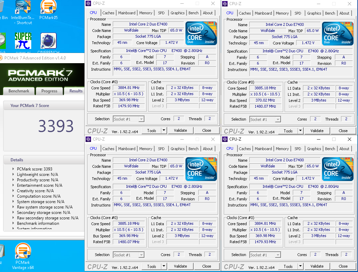358x272 pixels.
Task: Click Validate in the top-left CPU-Z window
Action: click(180, 130)
